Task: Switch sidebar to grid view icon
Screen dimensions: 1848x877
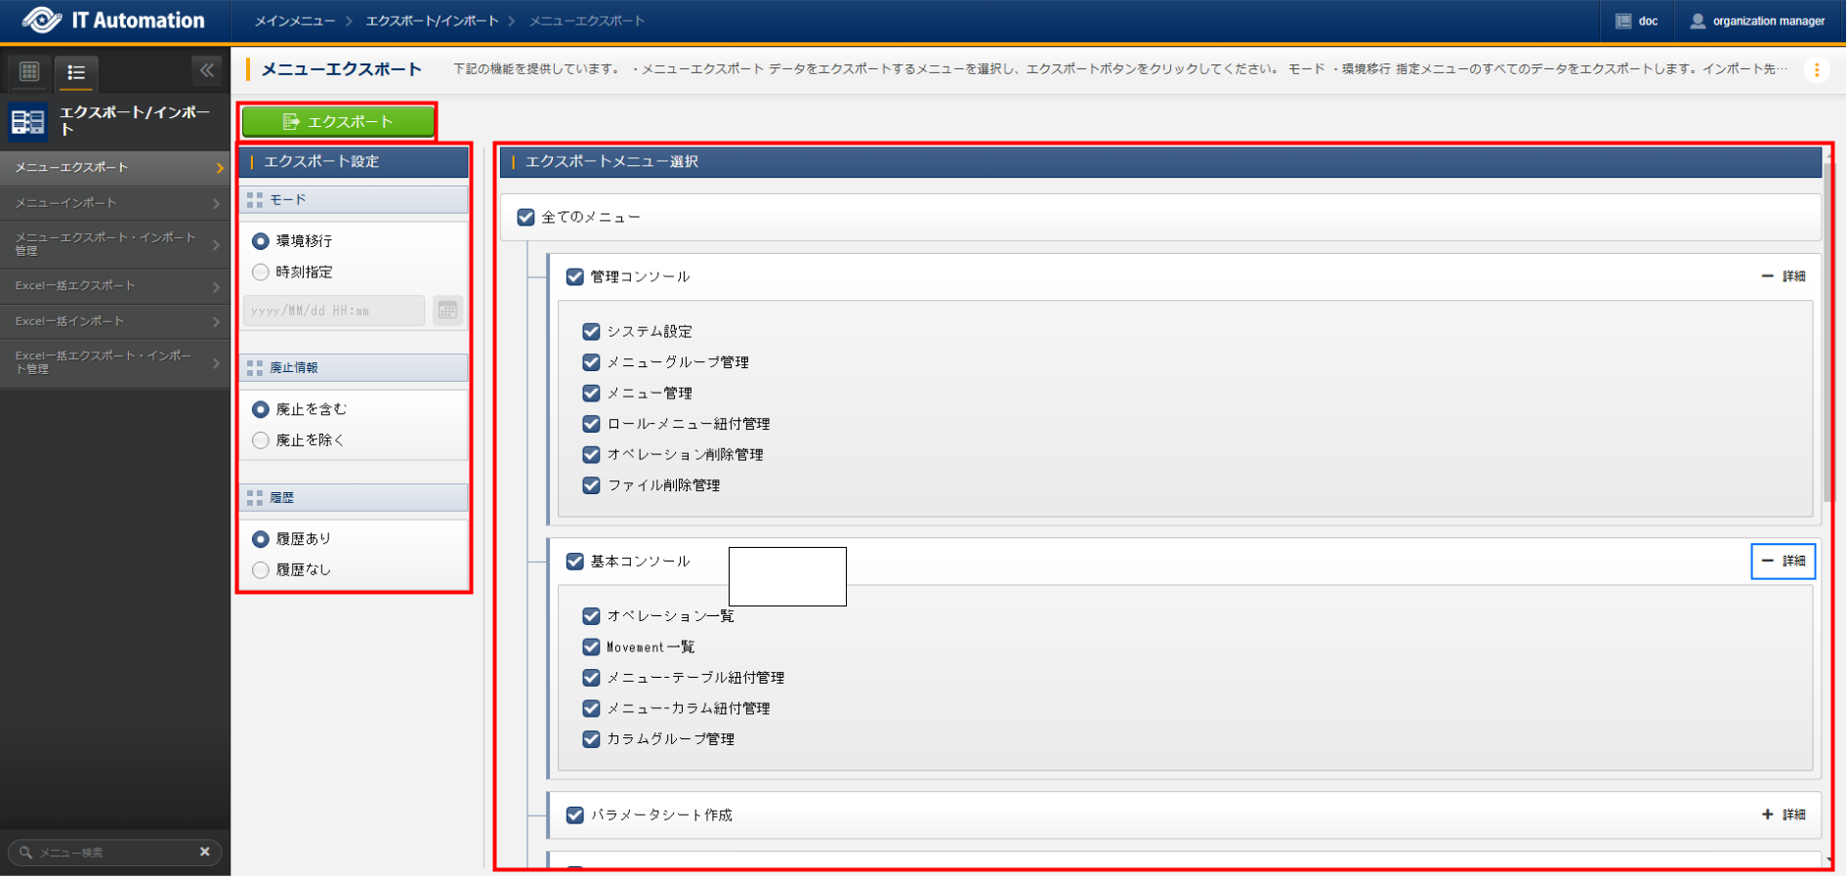Action: [29, 71]
